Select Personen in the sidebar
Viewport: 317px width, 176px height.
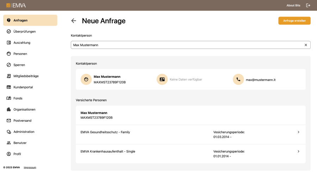tap(20, 54)
